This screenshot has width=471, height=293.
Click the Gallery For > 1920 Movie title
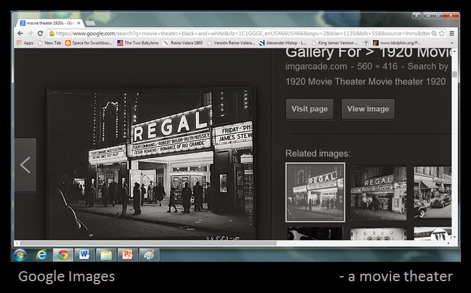tap(369, 53)
